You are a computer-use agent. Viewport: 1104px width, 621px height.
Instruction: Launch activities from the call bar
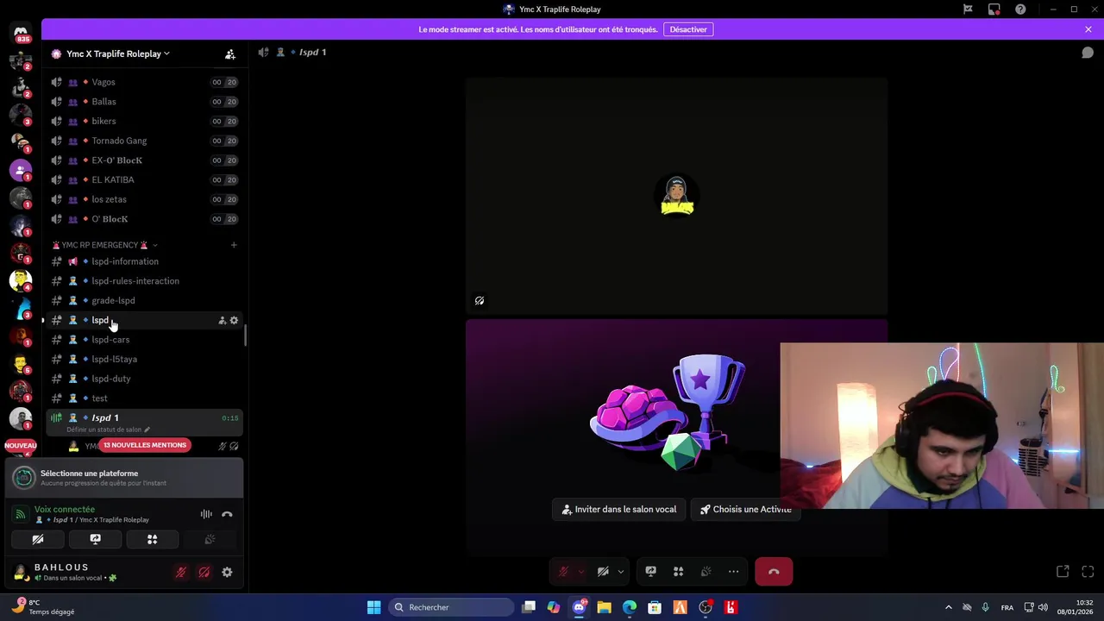678,572
